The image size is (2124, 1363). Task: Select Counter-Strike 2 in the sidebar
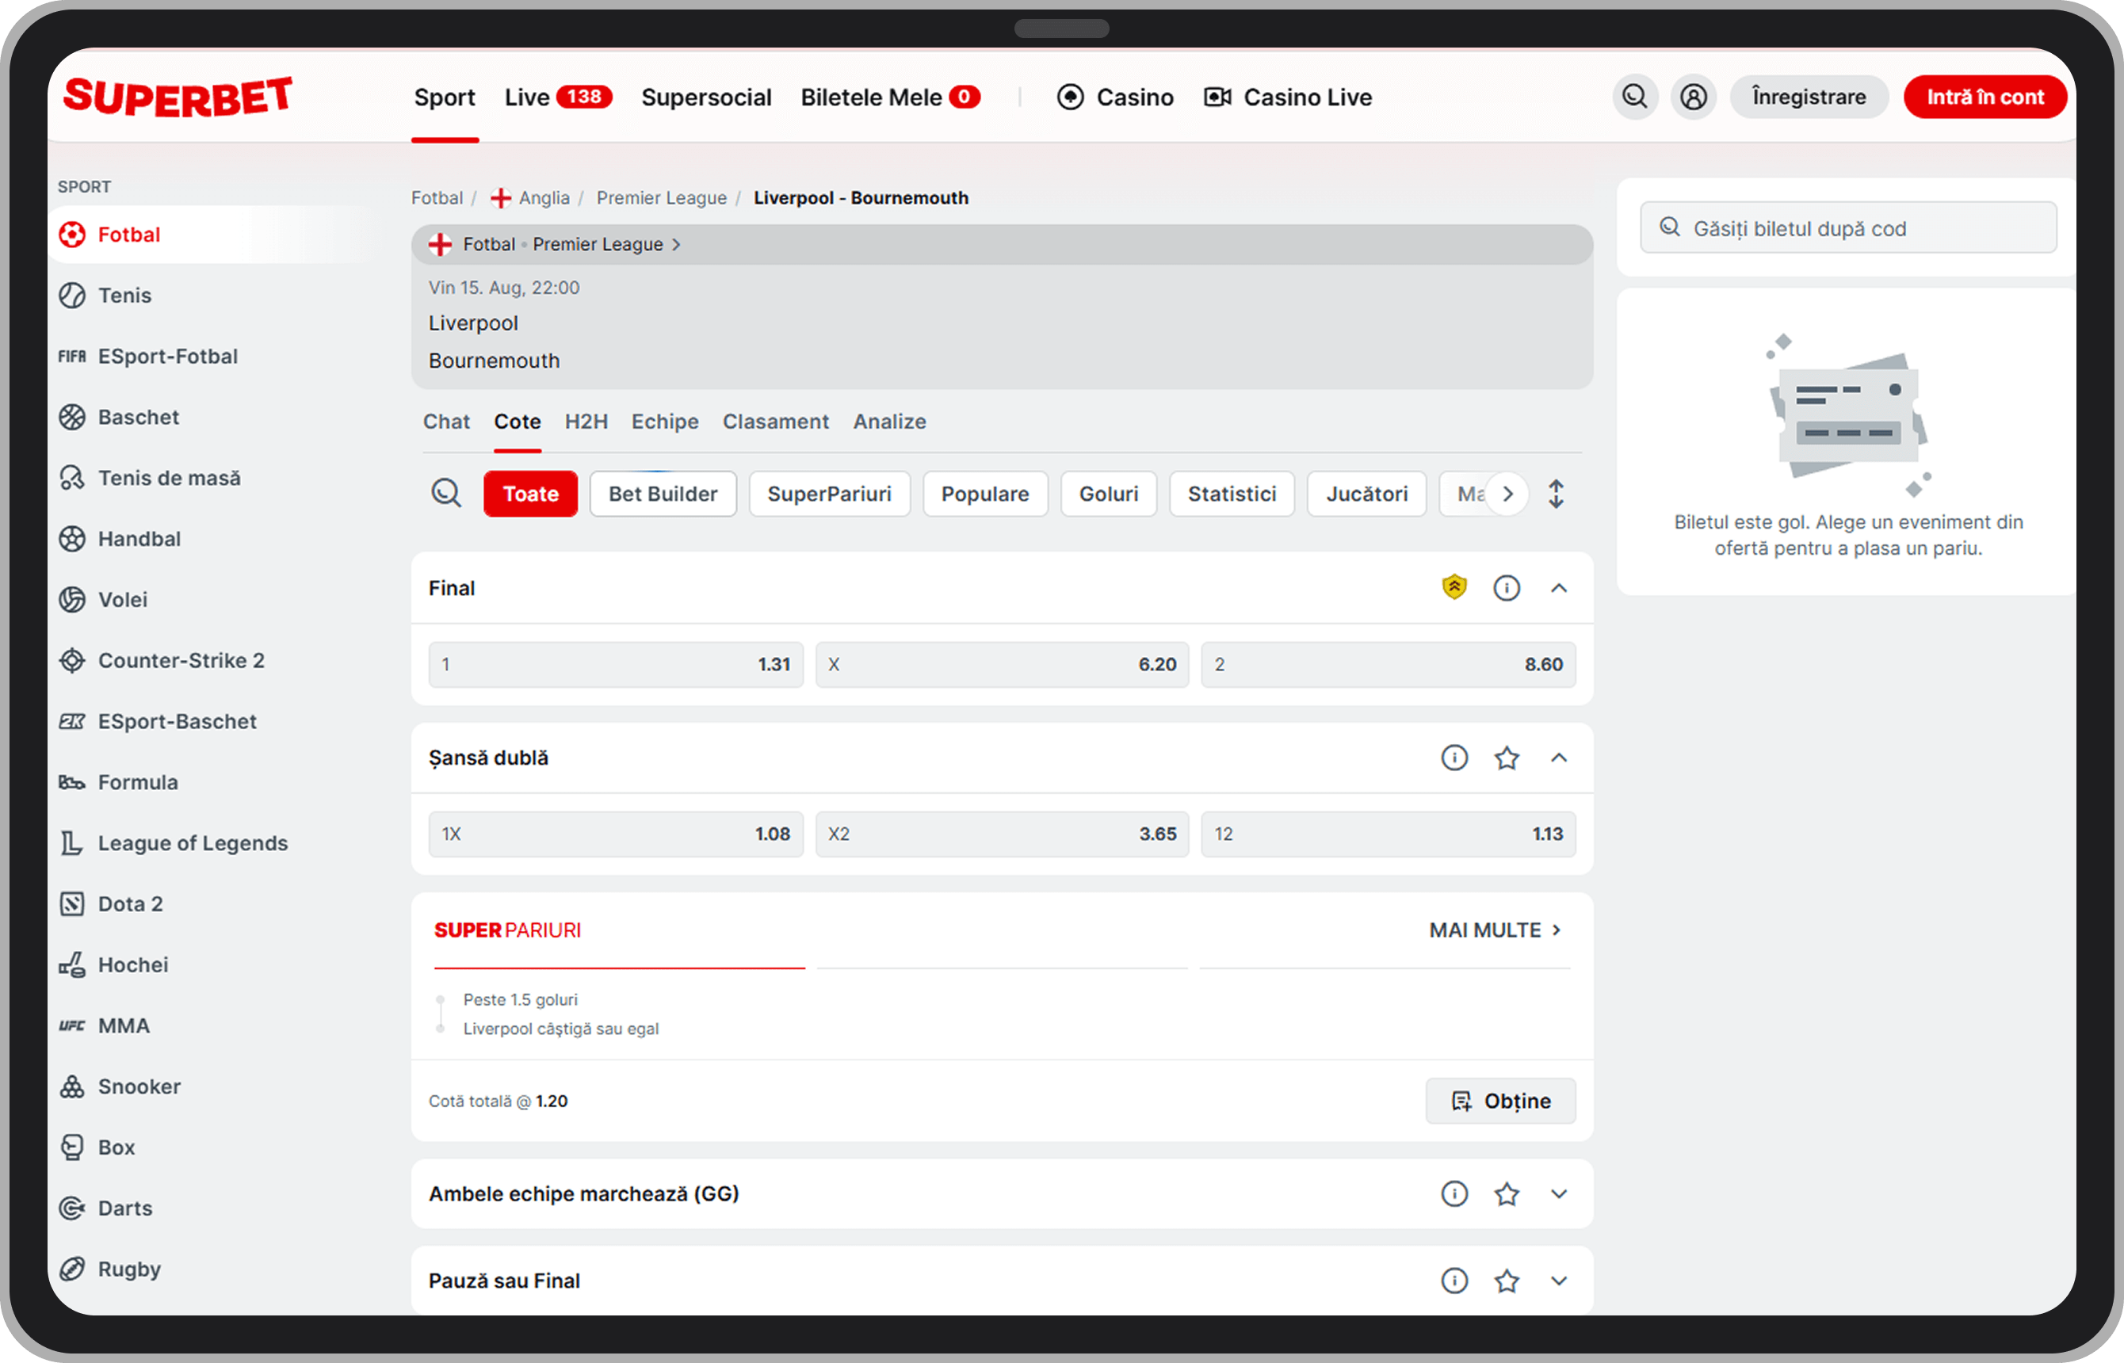pyautogui.click(x=161, y=660)
